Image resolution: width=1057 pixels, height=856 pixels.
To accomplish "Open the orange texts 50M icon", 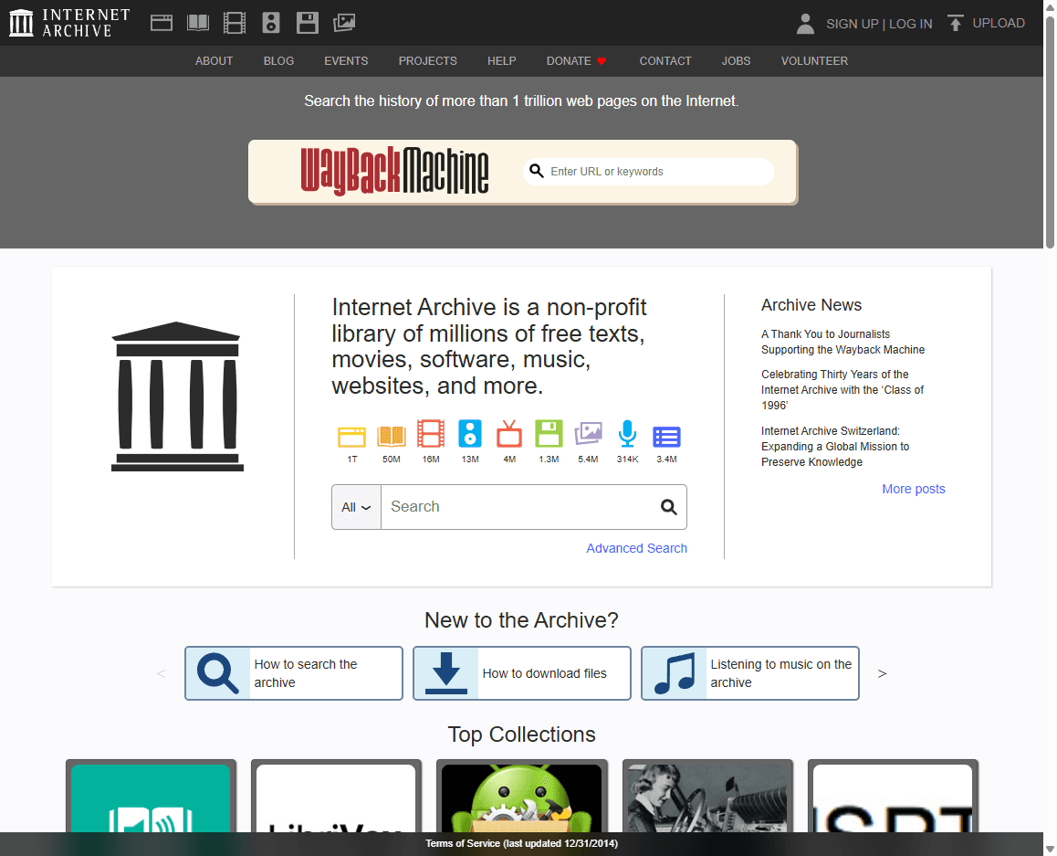I will [391, 437].
